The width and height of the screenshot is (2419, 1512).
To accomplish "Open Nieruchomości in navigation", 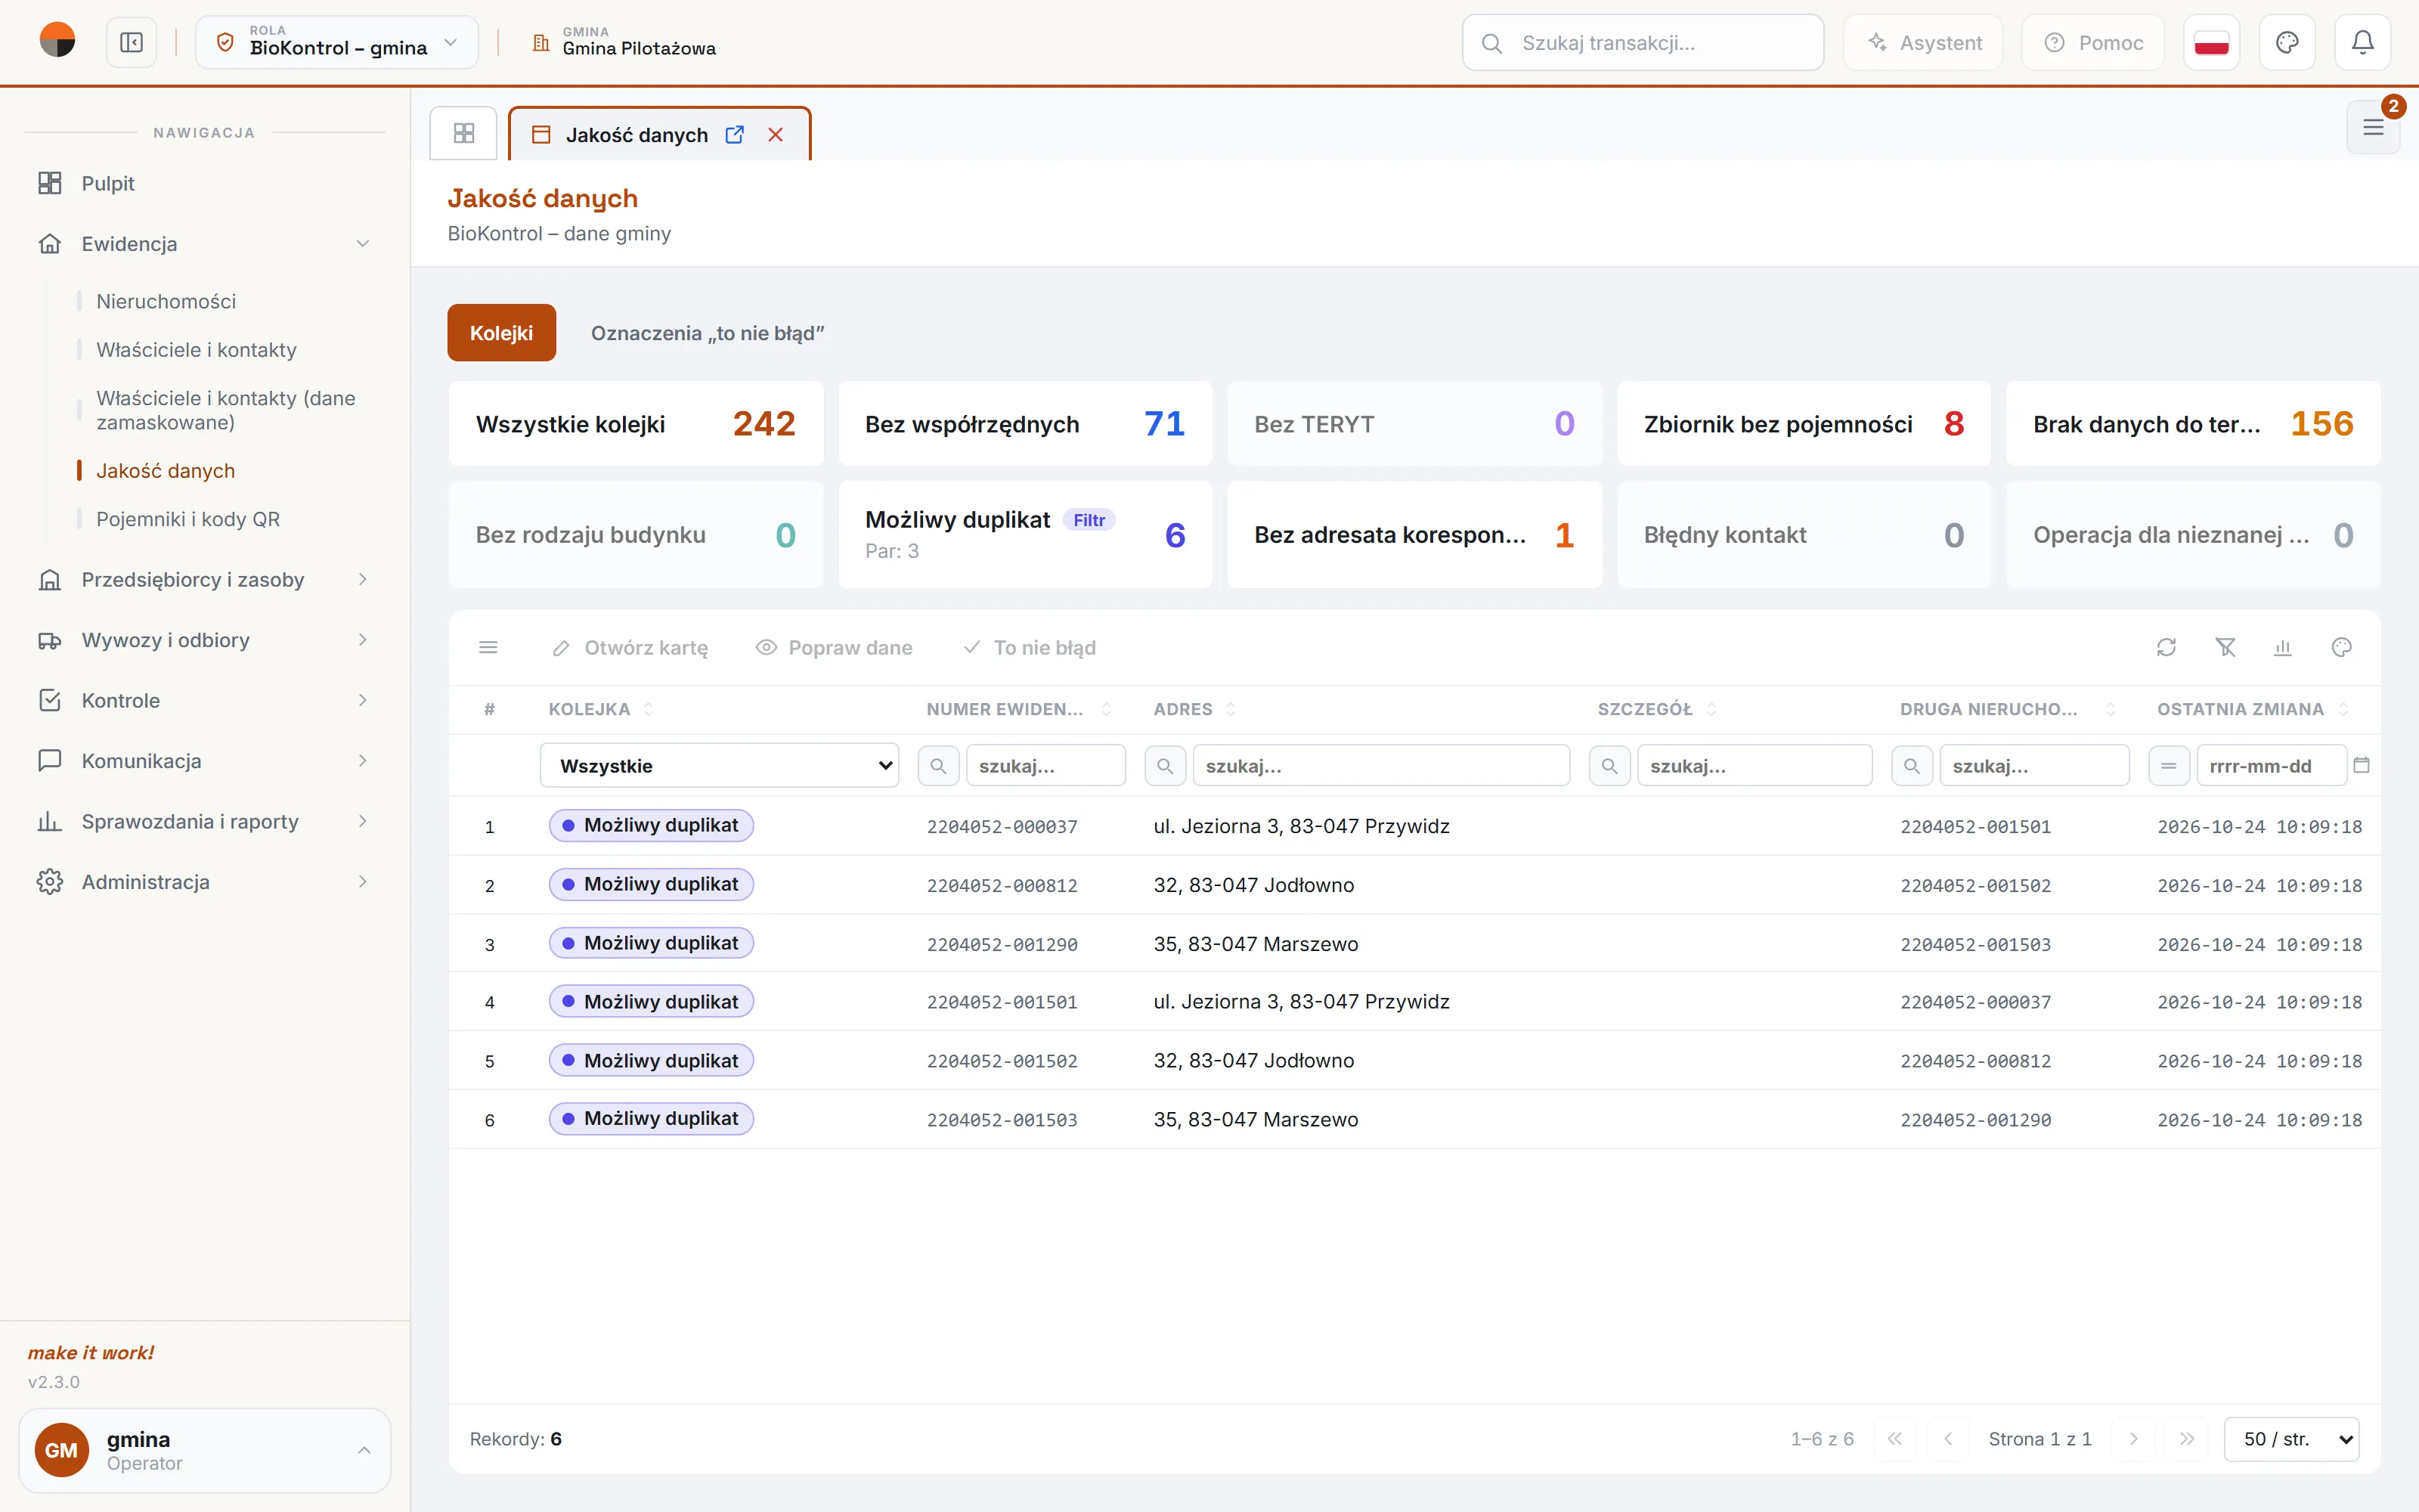I will tap(166, 301).
